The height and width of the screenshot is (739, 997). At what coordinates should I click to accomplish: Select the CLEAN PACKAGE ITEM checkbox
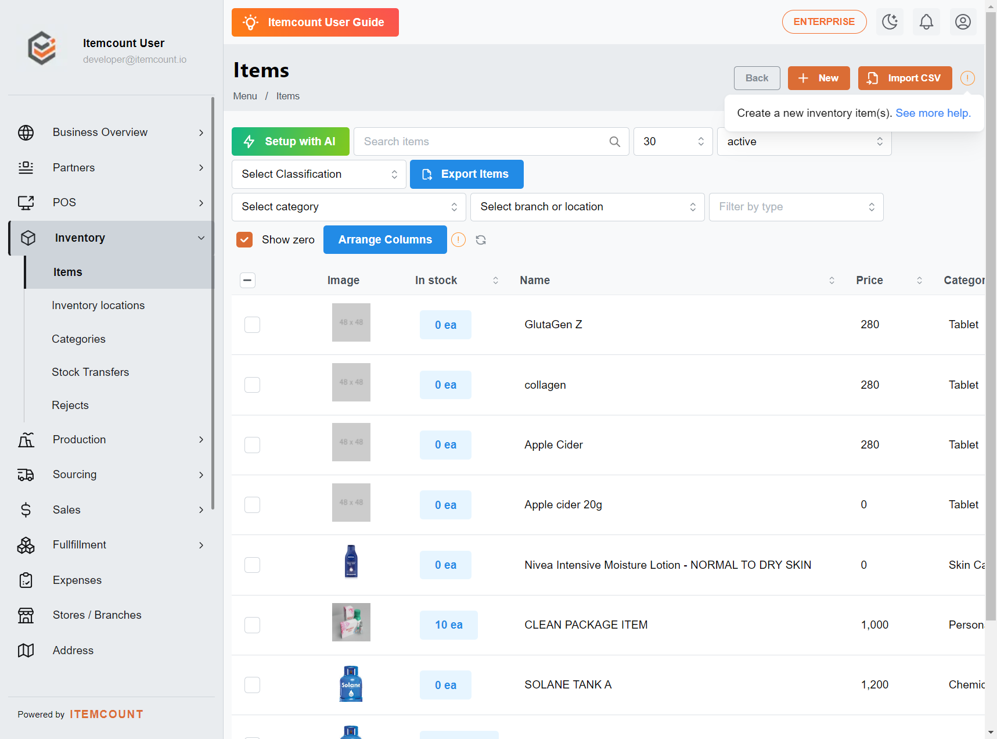(252, 625)
